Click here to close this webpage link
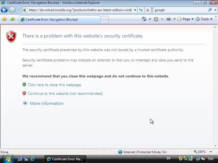This screenshot has height=163, width=218. 55,85
